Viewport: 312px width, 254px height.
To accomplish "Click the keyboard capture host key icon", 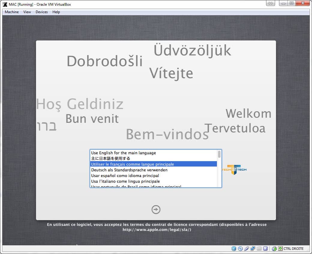I will [280, 248].
